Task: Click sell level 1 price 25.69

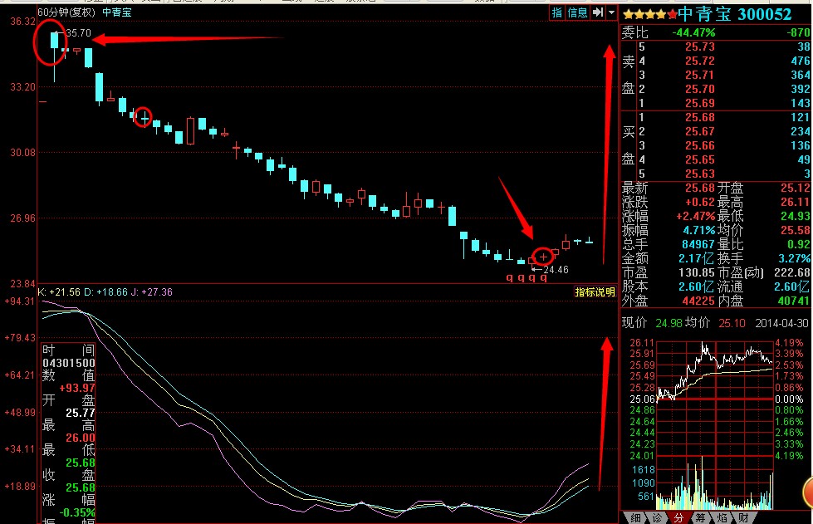Action: click(x=700, y=103)
